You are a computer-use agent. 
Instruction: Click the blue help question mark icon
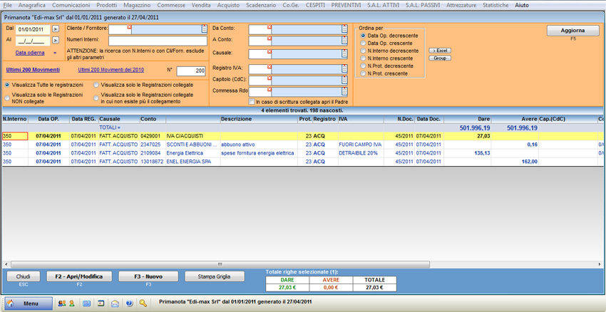(129, 303)
